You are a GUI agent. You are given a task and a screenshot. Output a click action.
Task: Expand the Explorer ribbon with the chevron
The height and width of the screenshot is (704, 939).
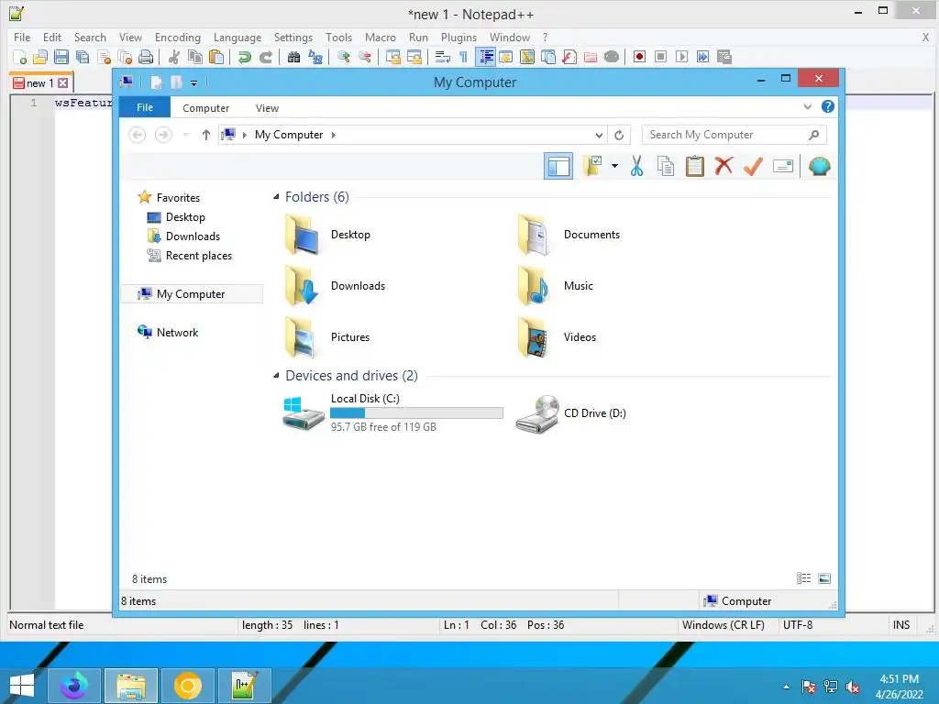point(807,106)
